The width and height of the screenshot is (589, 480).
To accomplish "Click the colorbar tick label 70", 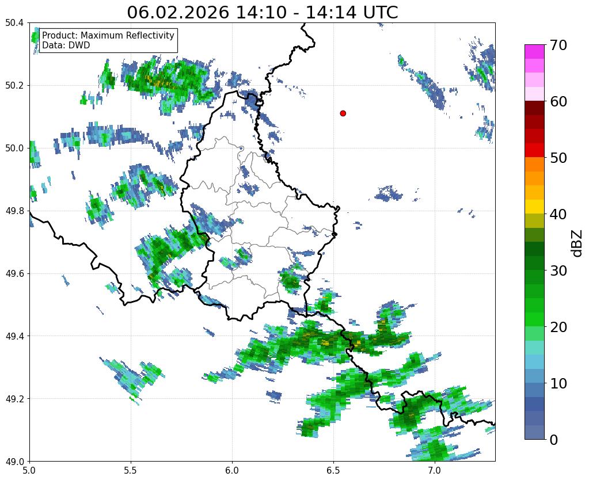I will click(558, 45).
